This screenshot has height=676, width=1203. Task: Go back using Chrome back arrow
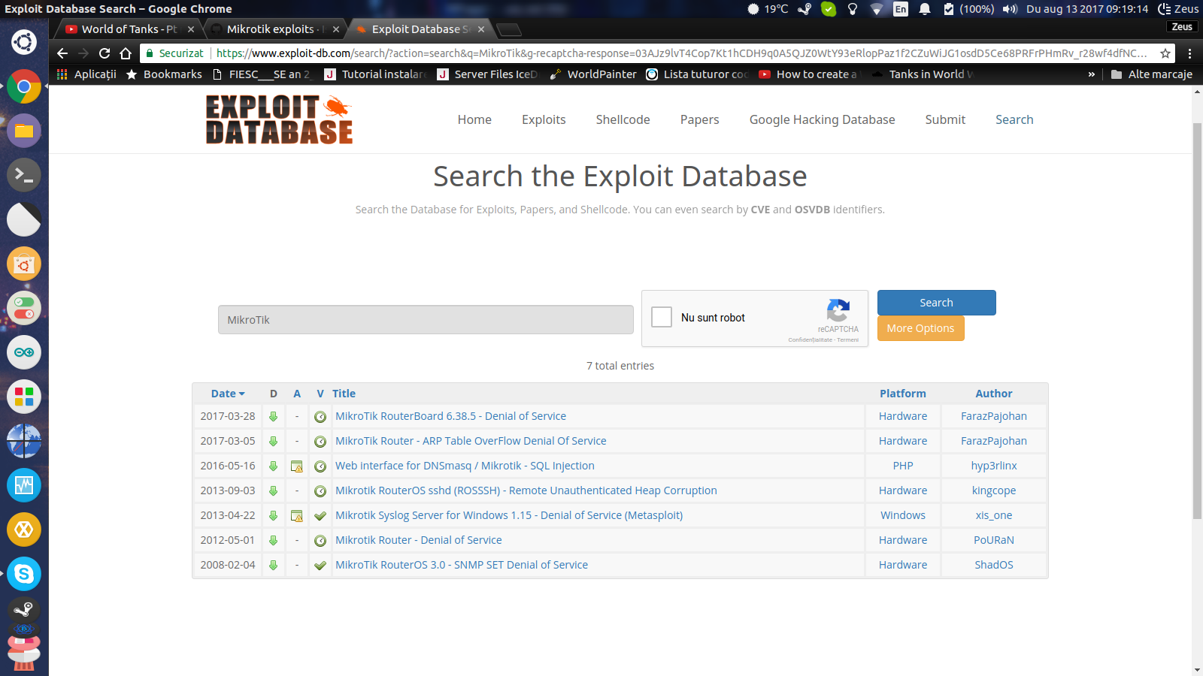tap(62, 53)
